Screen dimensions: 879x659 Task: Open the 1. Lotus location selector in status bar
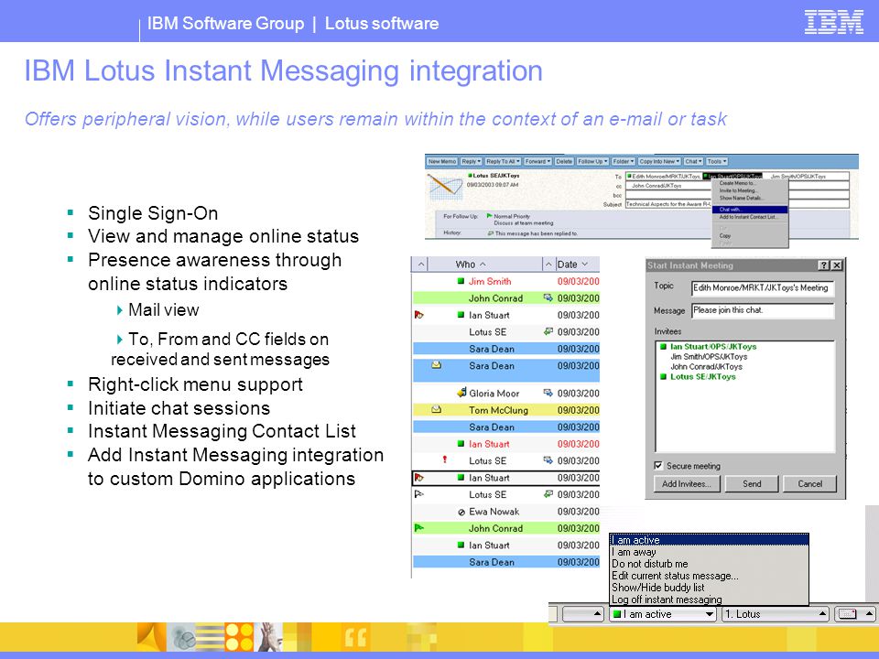(x=776, y=614)
